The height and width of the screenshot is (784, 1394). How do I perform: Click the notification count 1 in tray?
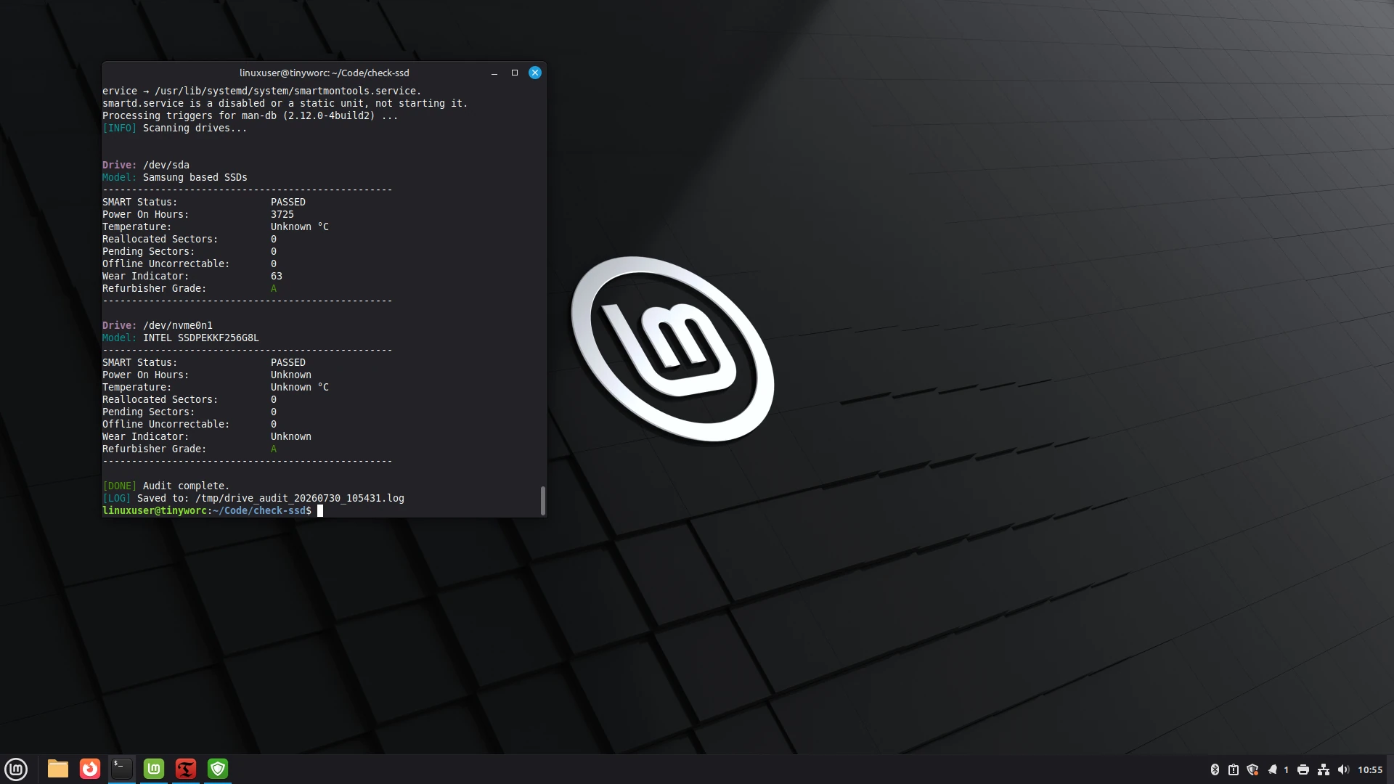(x=1286, y=769)
